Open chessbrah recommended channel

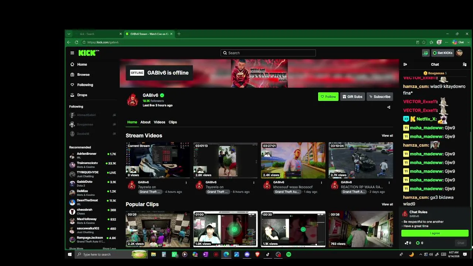click(92, 211)
